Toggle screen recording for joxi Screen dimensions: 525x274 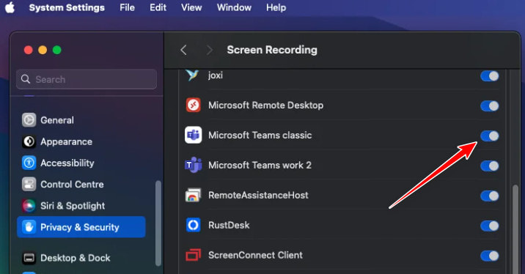[x=490, y=76]
